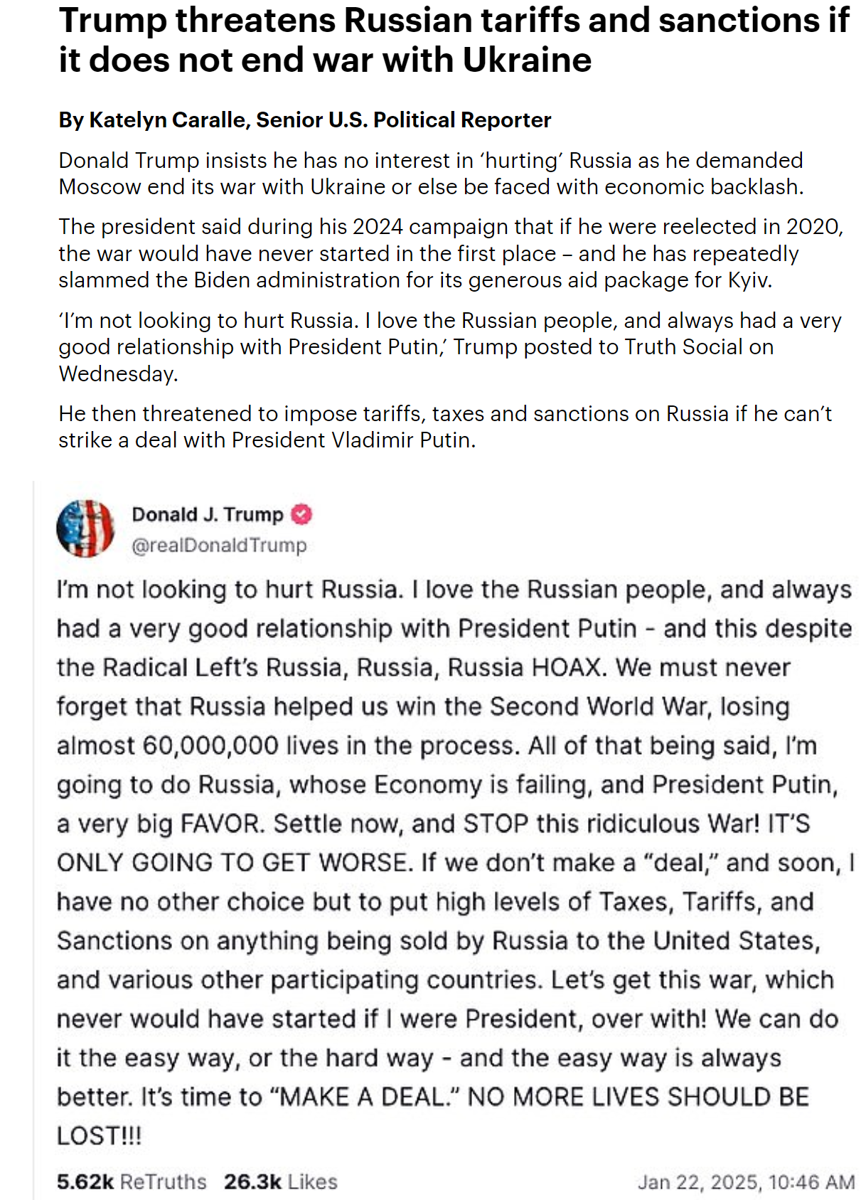861x1200 pixels.
Task: Click the 'Senior U.S. Political Reporter' title
Action: pyautogui.click(x=403, y=120)
